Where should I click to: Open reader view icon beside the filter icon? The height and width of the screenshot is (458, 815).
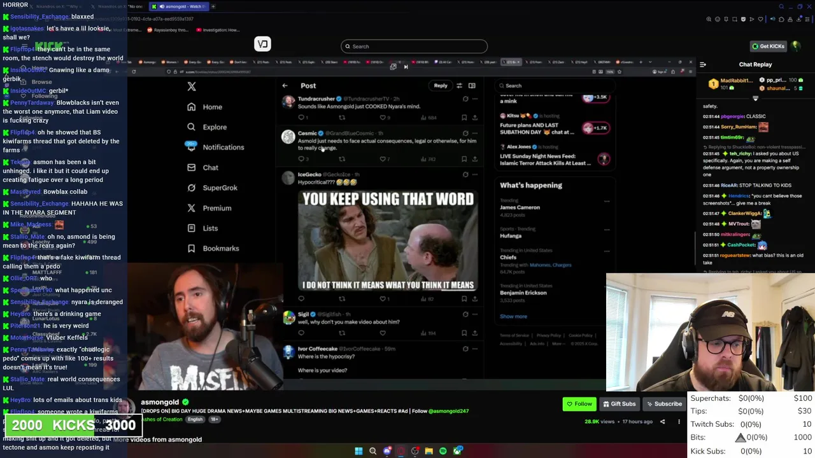(472, 85)
